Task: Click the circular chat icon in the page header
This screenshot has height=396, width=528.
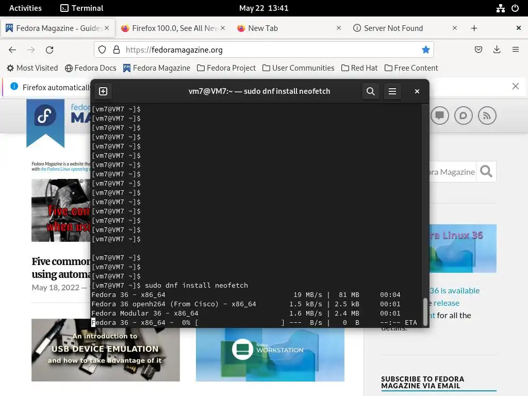Action: pos(464,115)
